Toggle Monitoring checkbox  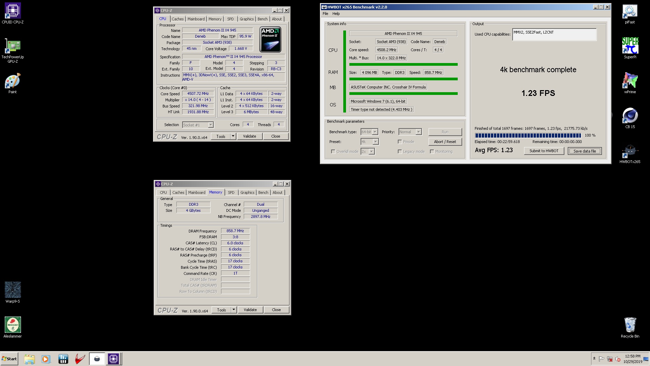[x=432, y=151]
